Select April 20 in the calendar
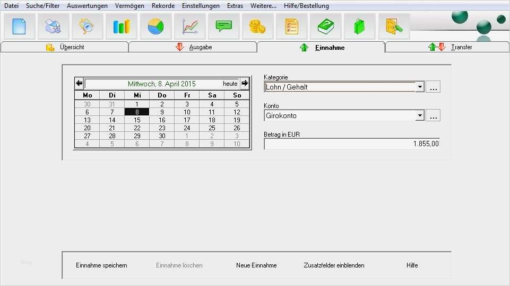The height and width of the screenshot is (286, 510). pos(87,128)
